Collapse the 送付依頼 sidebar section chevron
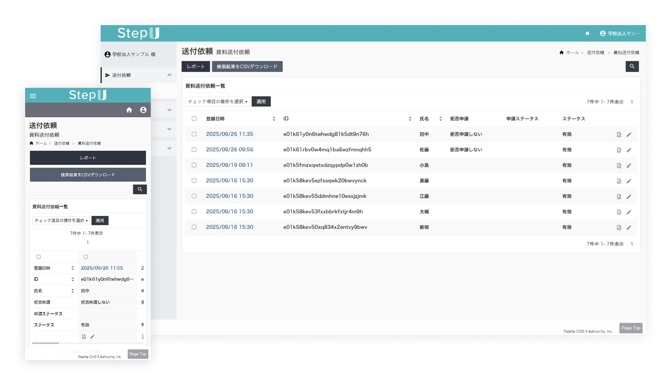The width and height of the screenshot is (671, 385). coord(169,75)
